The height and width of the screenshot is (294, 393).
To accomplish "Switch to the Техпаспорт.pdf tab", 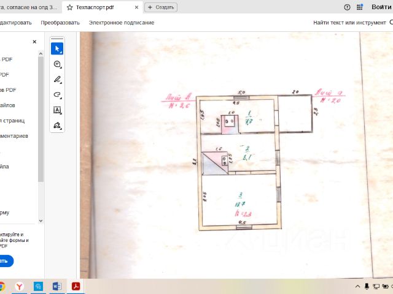I will tap(103, 7).
